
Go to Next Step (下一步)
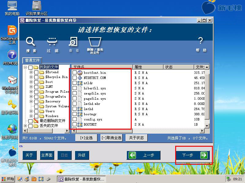point(193,155)
